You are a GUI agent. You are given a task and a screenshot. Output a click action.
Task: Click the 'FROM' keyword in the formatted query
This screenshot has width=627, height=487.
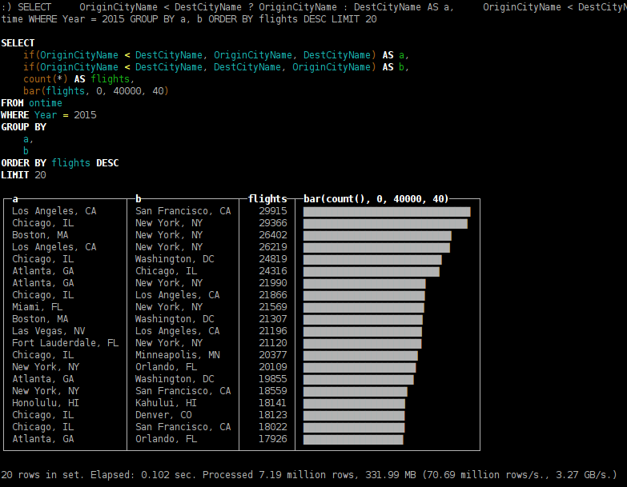[x=12, y=103]
